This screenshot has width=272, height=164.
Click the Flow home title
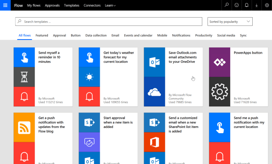coord(18,5)
